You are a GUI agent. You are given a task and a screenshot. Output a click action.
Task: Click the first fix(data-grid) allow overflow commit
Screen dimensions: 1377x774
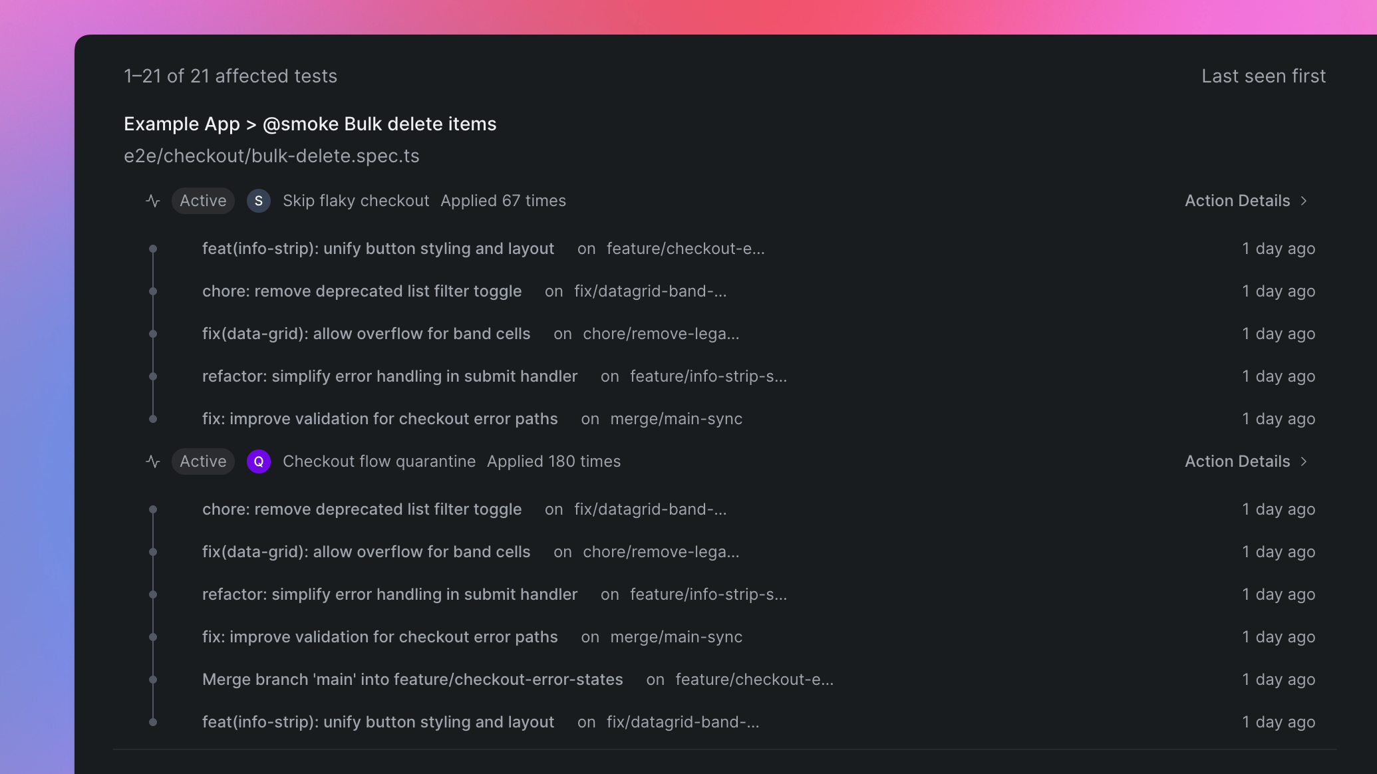point(366,334)
